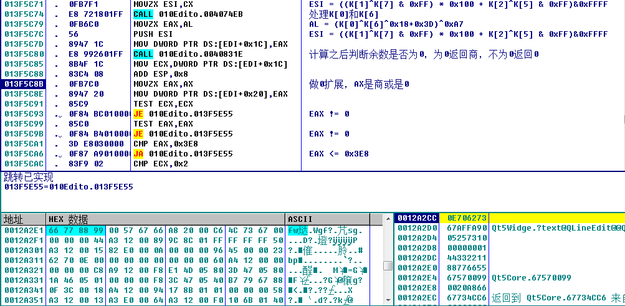Select comment EAX <= 0x3E8
Screen dimensions: 625x306
pos(339,154)
